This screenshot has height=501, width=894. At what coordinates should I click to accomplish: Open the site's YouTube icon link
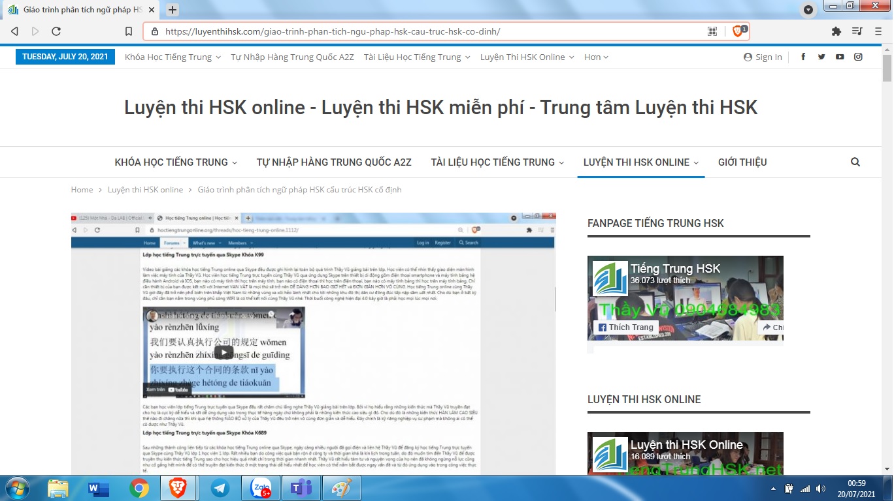point(840,57)
